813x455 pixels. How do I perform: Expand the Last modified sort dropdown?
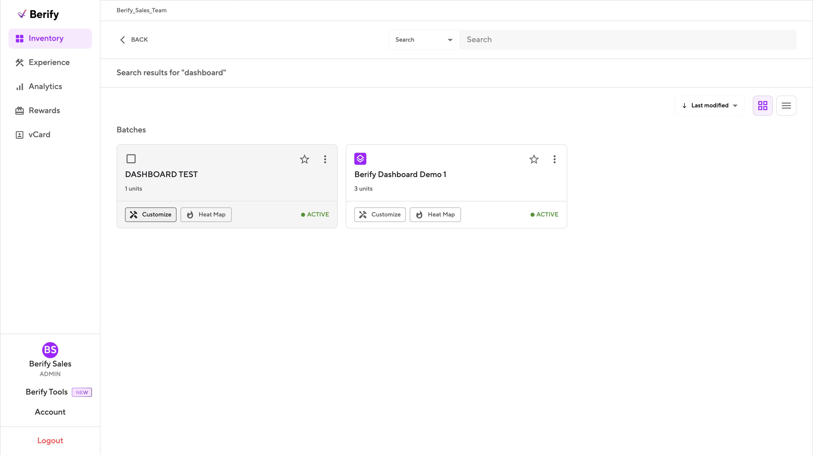(710, 105)
